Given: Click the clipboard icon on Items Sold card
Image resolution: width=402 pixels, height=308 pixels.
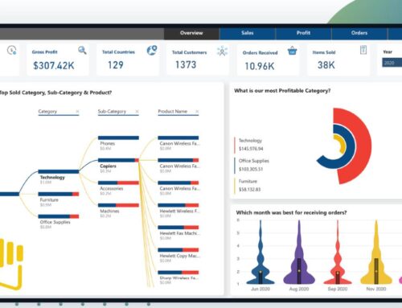Looking at the screenshot, I should coord(363,50).
